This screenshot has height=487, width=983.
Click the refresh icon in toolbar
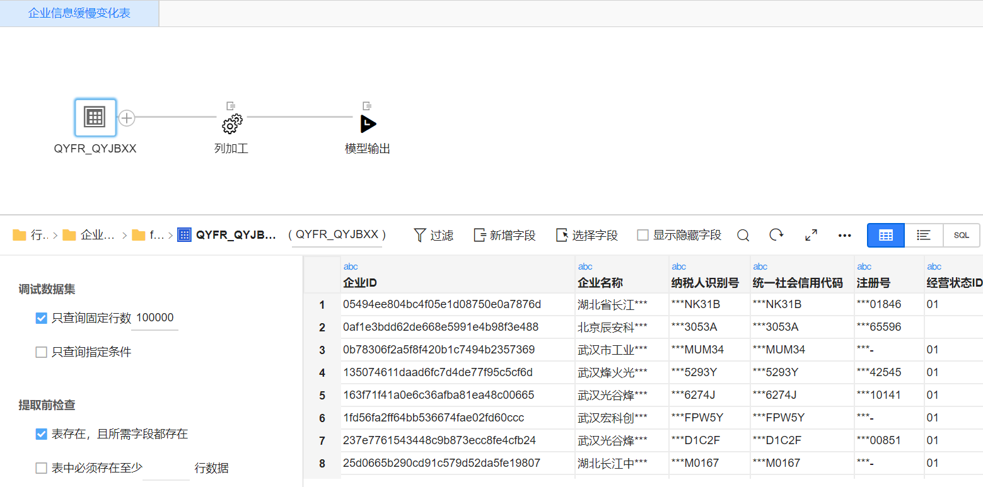pos(776,235)
